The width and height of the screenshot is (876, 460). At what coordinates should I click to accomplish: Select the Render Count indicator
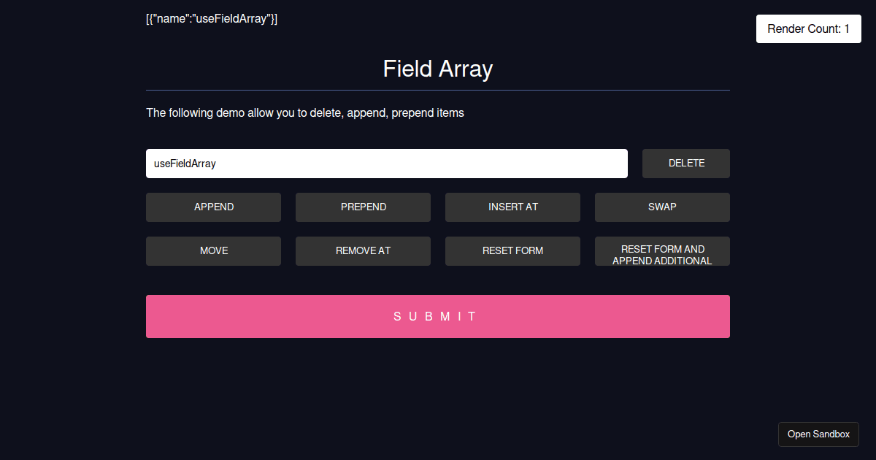pos(808,28)
